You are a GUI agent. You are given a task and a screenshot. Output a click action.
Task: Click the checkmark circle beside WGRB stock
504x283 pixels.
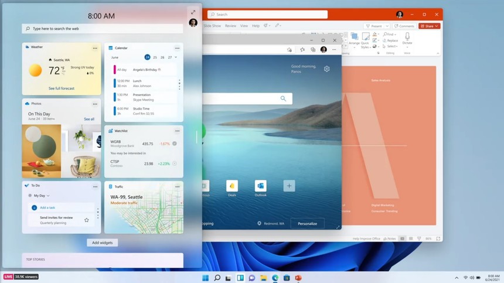pos(175,144)
